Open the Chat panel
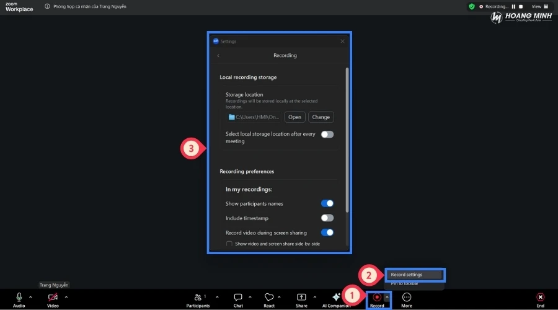This screenshot has width=558, height=310. pyautogui.click(x=238, y=298)
